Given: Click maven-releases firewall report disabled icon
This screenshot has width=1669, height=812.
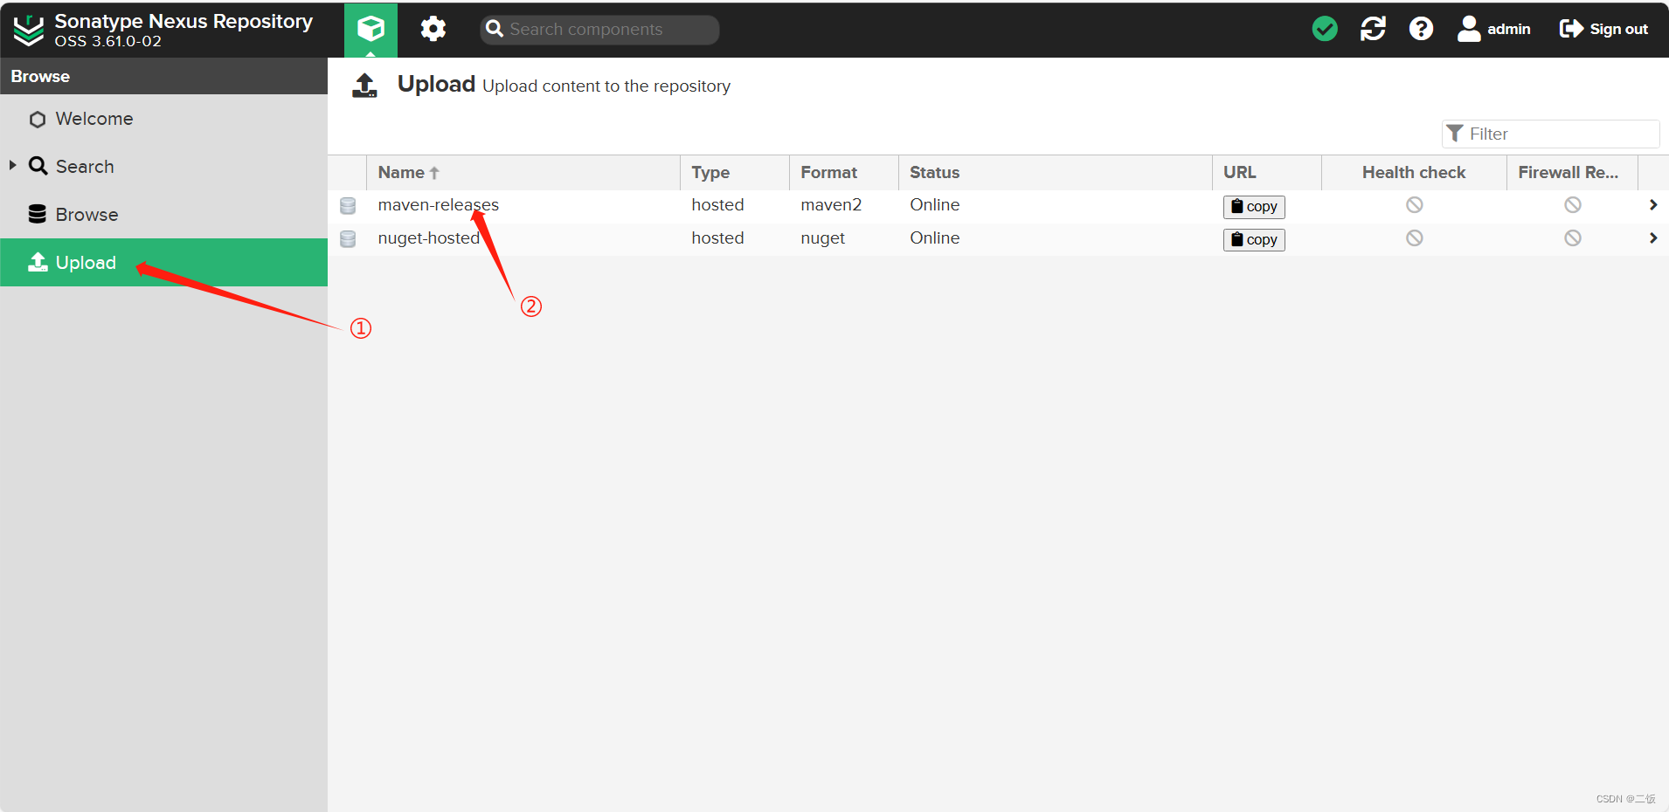Looking at the screenshot, I should coord(1572,205).
